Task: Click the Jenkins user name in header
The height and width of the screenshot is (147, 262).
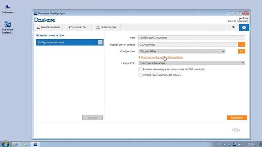Action: click(244, 18)
